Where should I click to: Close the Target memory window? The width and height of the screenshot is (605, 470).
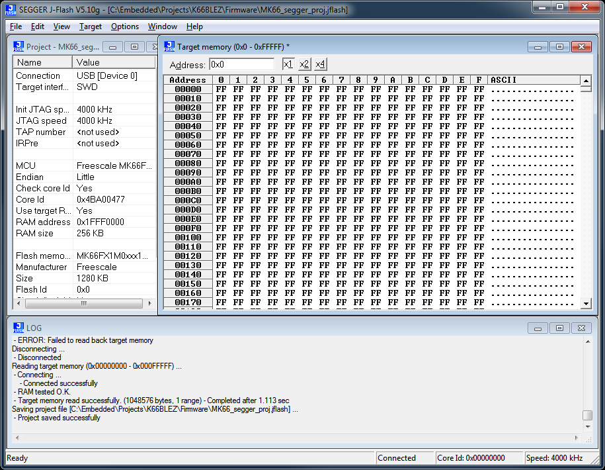click(581, 47)
